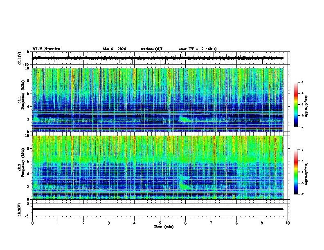324x250 pixels.
Task: Click the "-3" label on ch.1 color bar
Action: 302,83
